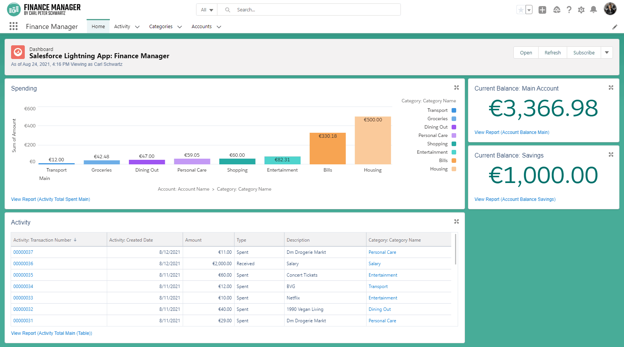The width and height of the screenshot is (624, 347).
Task: Click the favorites star icon
Action: click(521, 10)
